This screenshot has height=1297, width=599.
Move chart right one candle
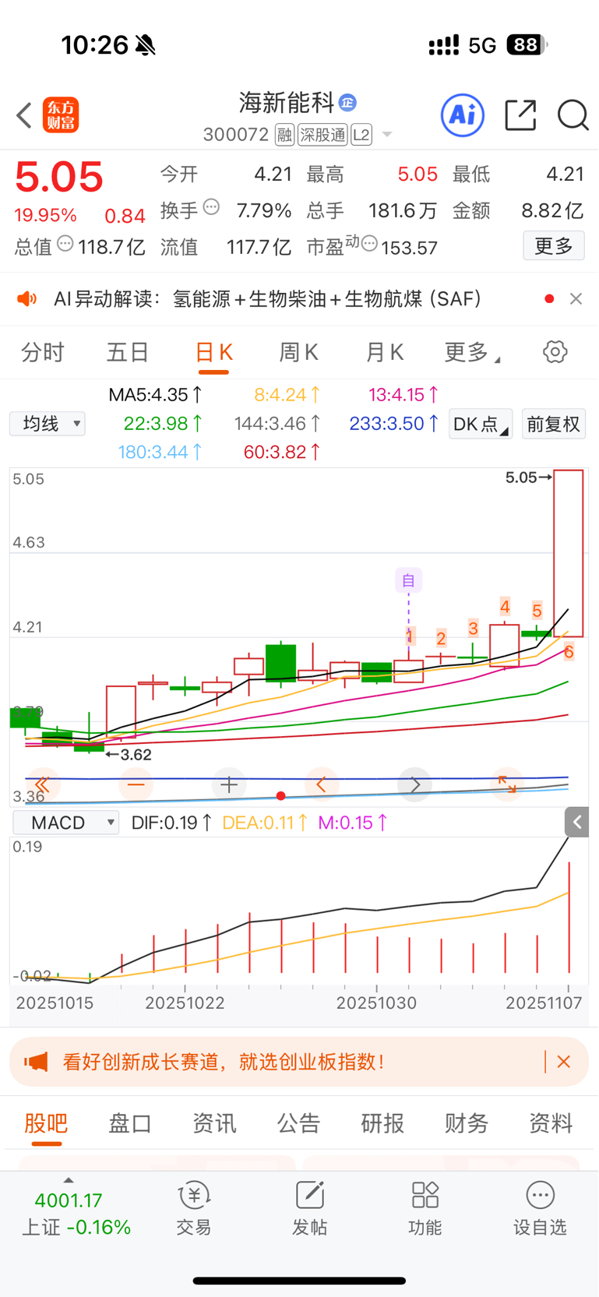pyautogui.click(x=415, y=784)
